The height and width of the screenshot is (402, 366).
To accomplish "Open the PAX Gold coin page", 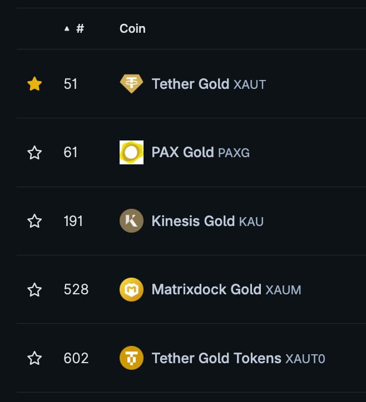I will tap(182, 152).
